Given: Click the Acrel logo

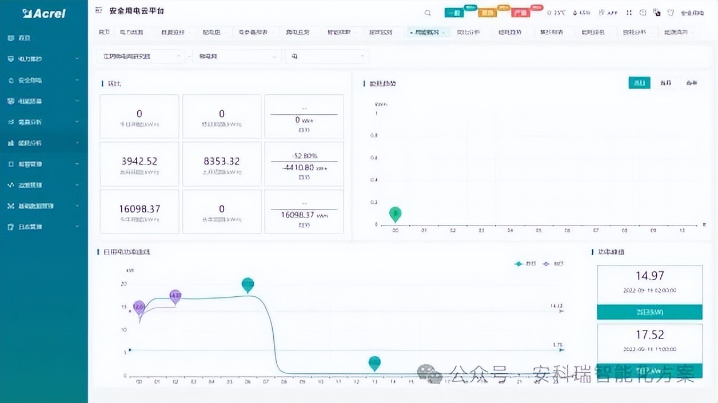Looking at the screenshot, I should tap(44, 13).
